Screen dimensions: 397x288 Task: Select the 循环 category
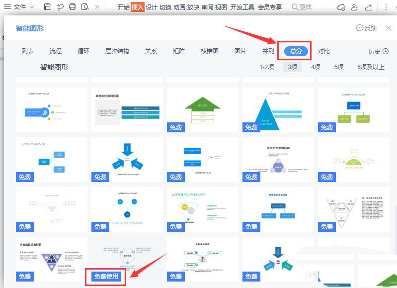pos(83,51)
